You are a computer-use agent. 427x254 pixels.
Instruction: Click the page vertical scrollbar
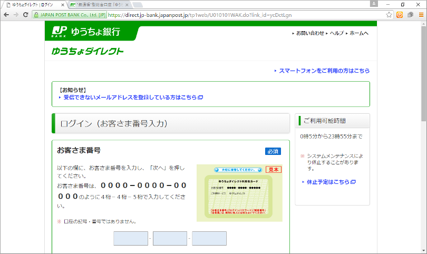tap(423, 73)
